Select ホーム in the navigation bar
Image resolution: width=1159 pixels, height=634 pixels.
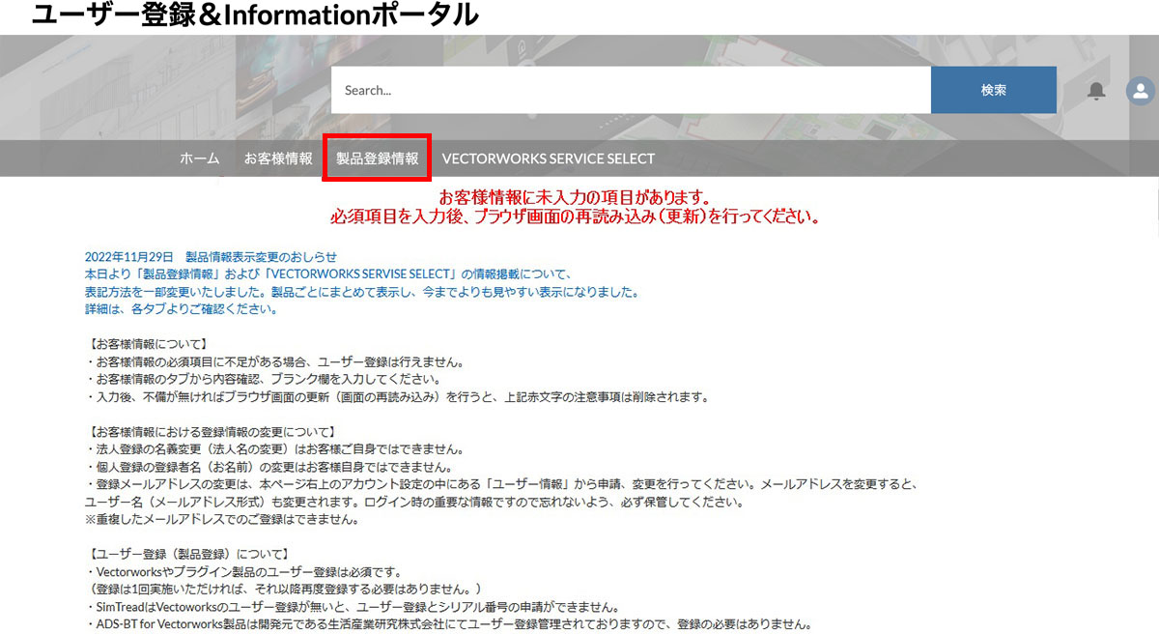coord(199,158)
